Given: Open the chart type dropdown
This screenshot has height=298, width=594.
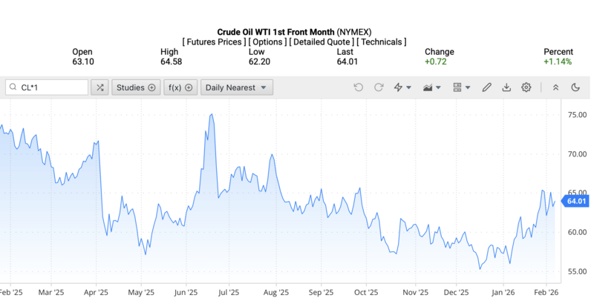Looking at the screenshot, I should coord(431,87).
